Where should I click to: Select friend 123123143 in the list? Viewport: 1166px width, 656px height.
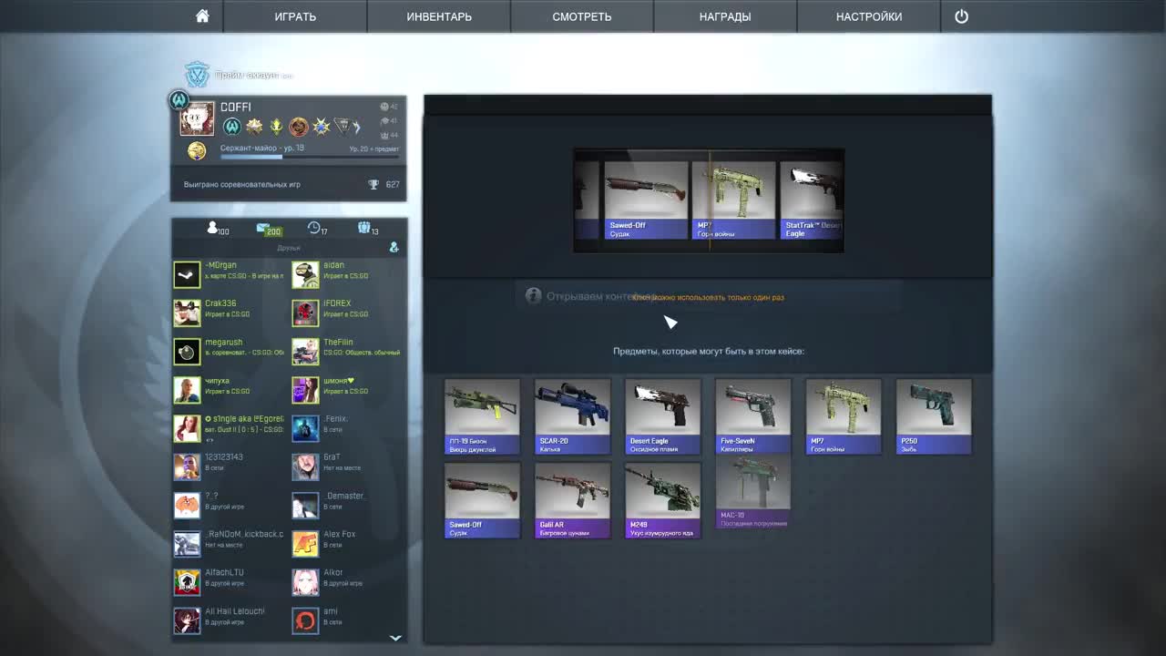coord(230,466)
